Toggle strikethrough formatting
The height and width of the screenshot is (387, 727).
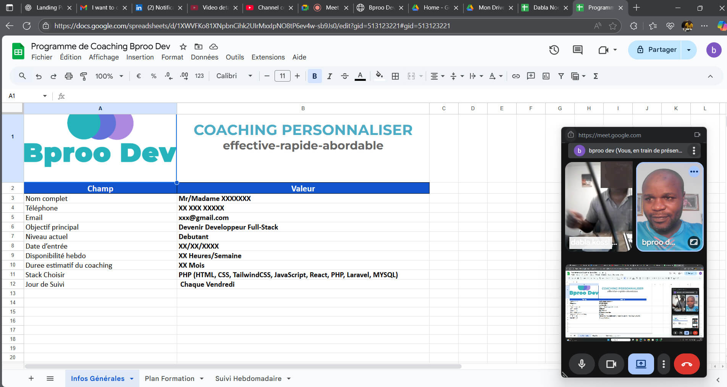(345, 76)
